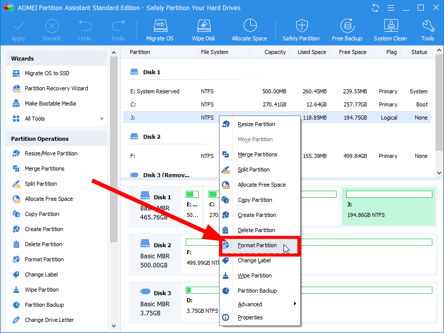Select the E: System Reserved partition row
The width and height of the screenshot is (444, 333).
click(277, 91)
